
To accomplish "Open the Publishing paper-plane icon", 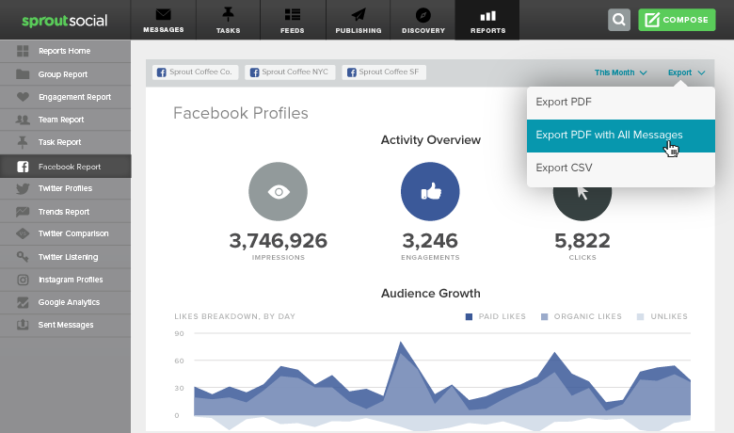I will click(359, 14).
